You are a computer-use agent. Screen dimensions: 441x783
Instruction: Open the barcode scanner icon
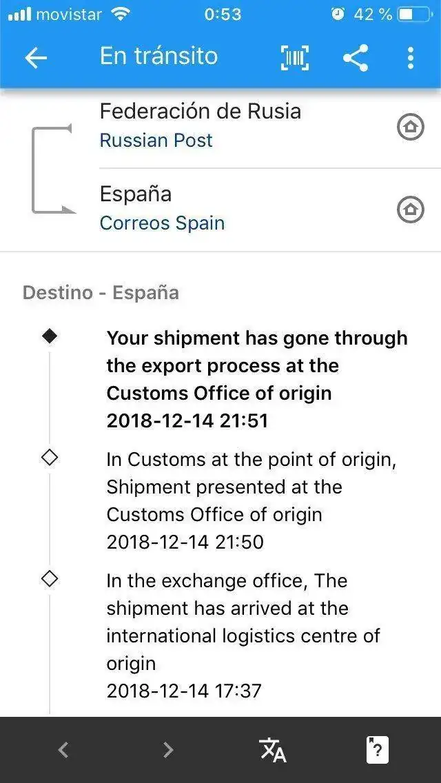click(x=295, y=57)
